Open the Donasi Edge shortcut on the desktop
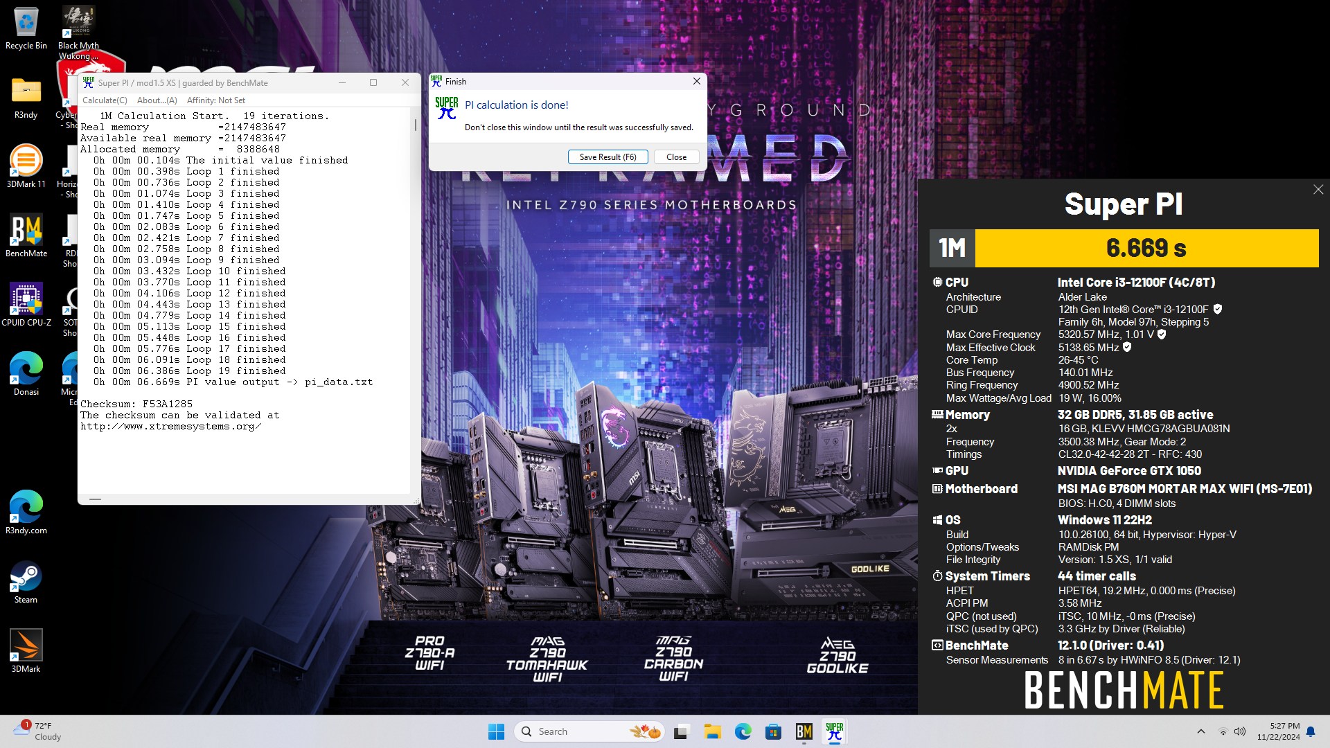Image resolution: width=1330 pixels, height=748 pixels. (26, 374)
